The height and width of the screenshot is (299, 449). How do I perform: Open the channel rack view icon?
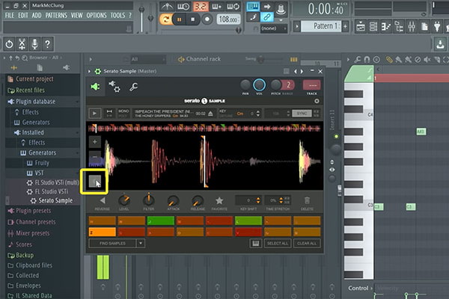point(373,27)
